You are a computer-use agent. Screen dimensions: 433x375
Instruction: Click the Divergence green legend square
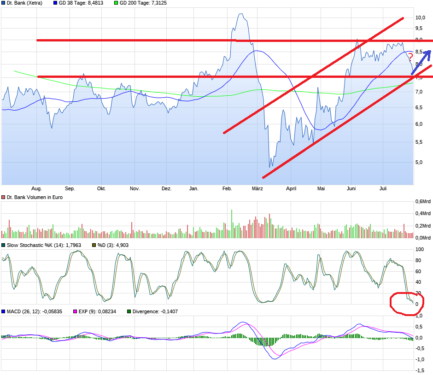tap(129, 311)
